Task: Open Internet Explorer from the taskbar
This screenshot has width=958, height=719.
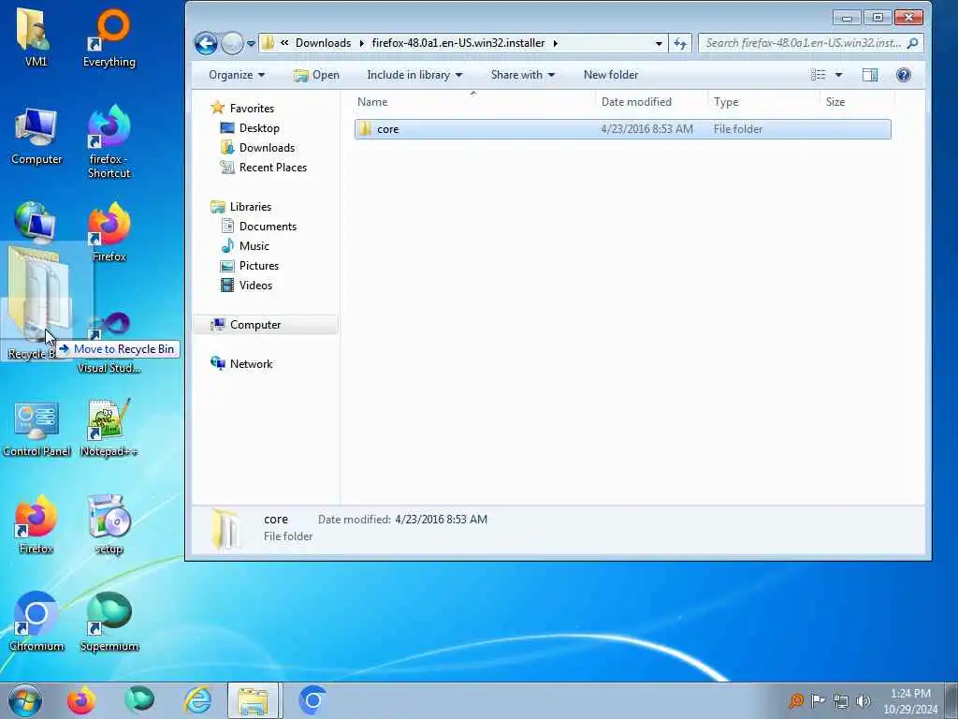Action: (x=197, y=700)
